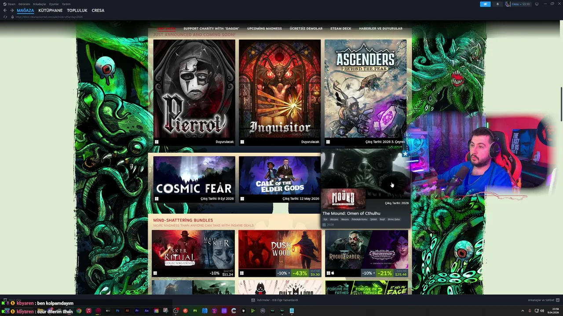Open the Music app in taskbar
Image resolution: width=563 pixels, height=316 pixels.
click(89, 311)
